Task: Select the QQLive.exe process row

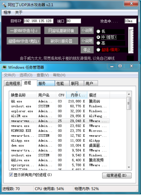Action: (x=60, y=160)
